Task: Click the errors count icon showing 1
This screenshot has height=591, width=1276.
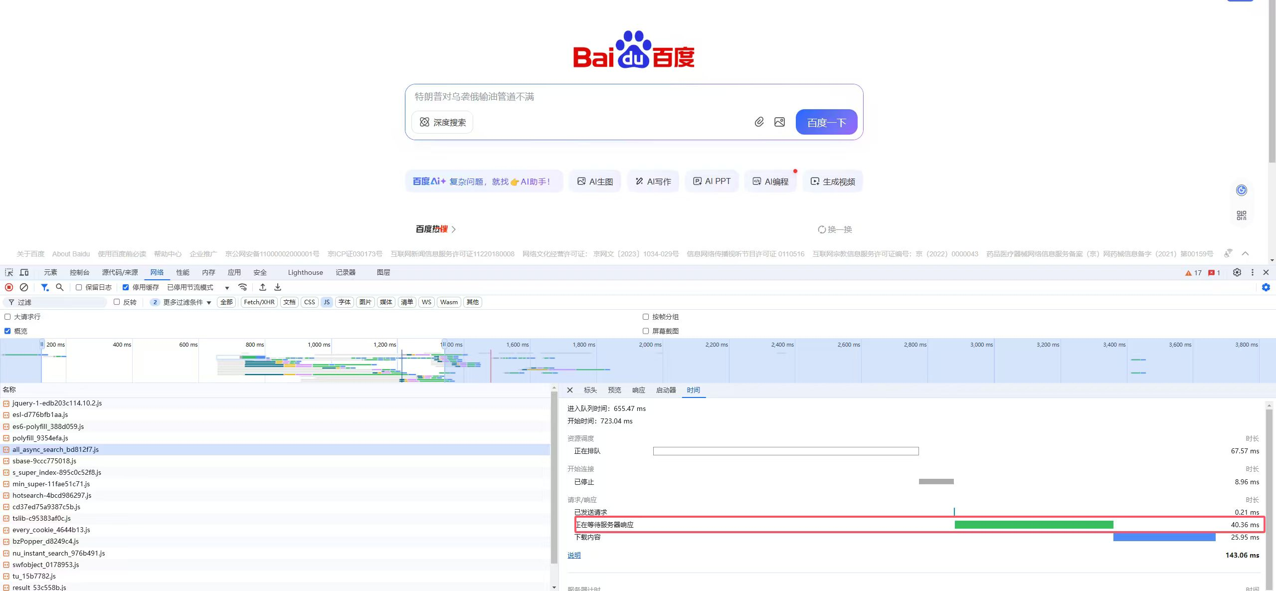Action: pos(1214,273)
